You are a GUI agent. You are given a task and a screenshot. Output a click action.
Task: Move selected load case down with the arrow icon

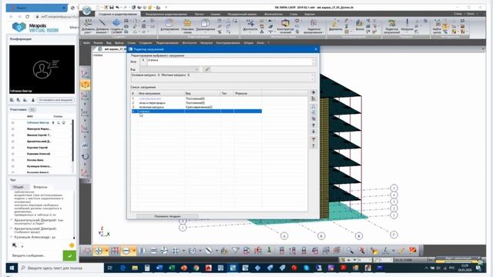point(314,132)
